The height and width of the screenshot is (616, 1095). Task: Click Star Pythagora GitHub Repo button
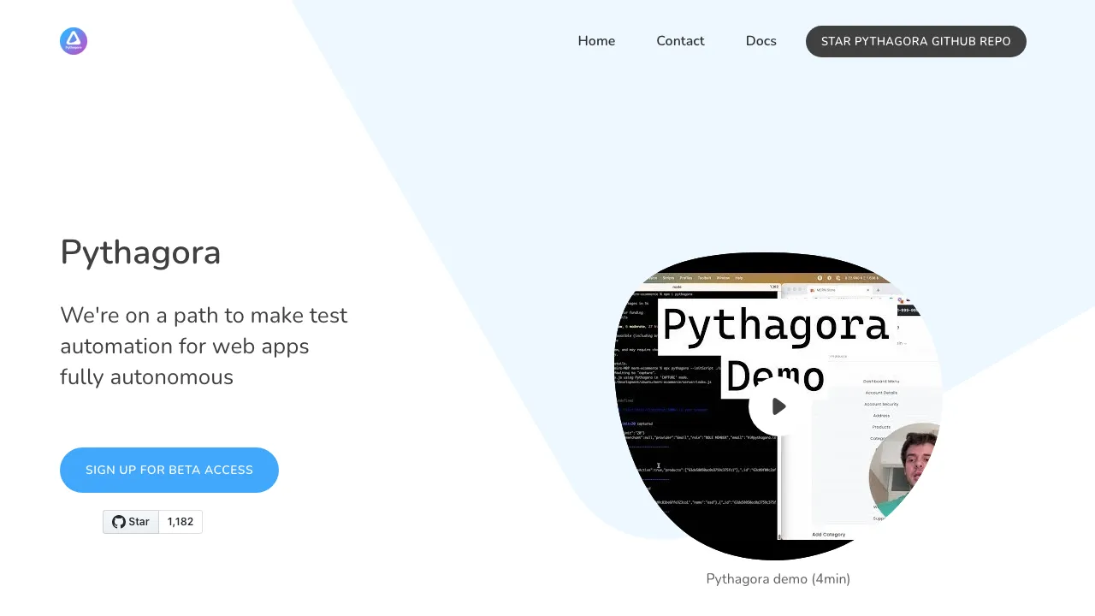915,41
